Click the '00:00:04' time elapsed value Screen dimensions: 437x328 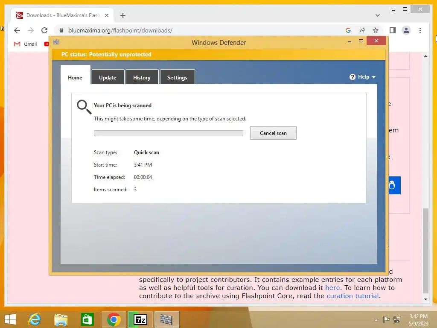tap(143, 177)
